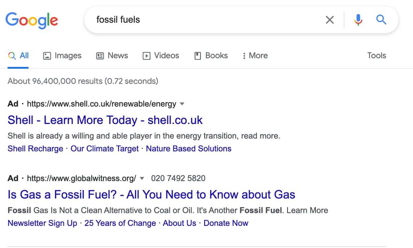The height and width of the screenshot is (248, 413).
Task: Open the Images tab
Action: (x=62, y=55)
